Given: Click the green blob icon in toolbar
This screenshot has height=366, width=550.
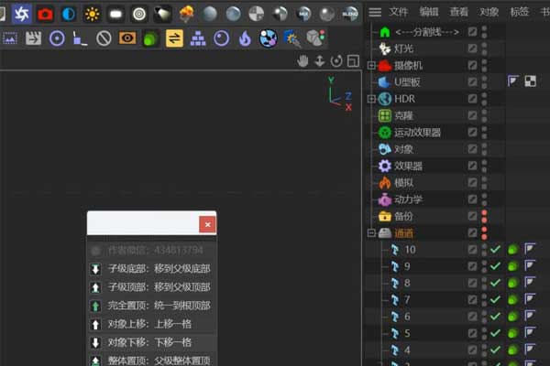Looking at the screenshot, I should point(150,38).
